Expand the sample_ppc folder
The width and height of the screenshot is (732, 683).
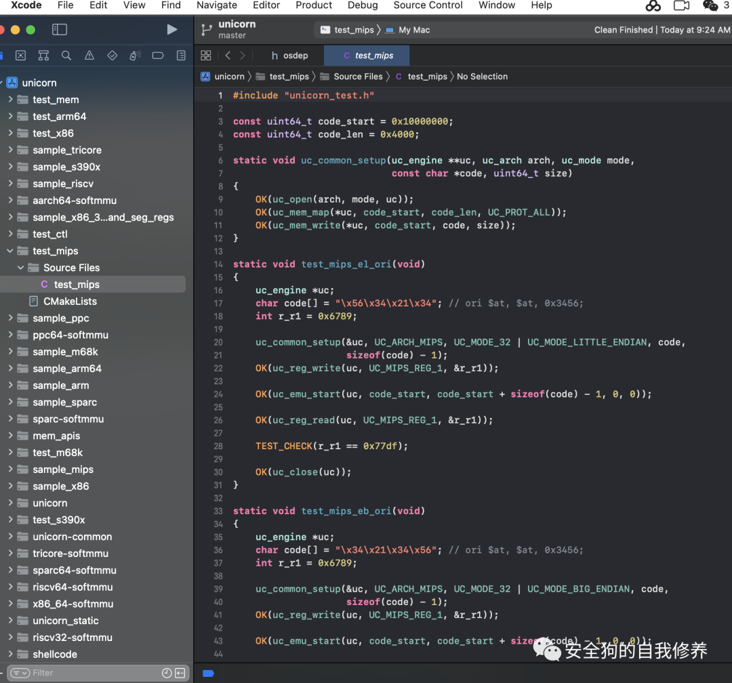[10, 318]
